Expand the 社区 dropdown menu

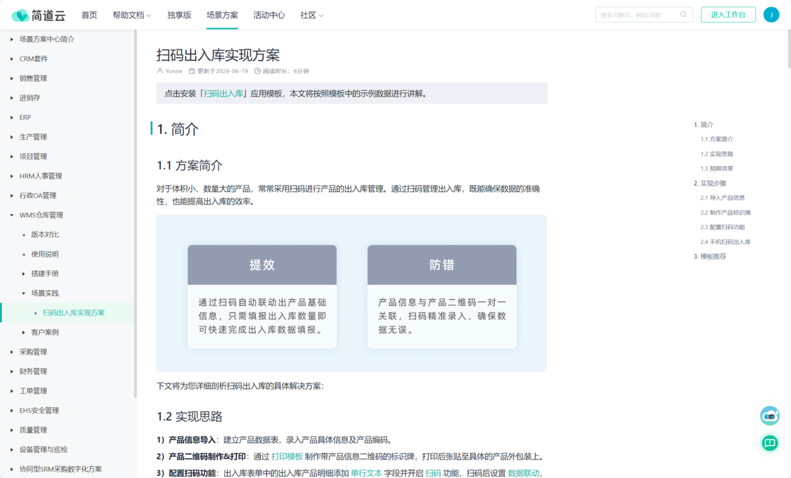click(x=310, y=14)
